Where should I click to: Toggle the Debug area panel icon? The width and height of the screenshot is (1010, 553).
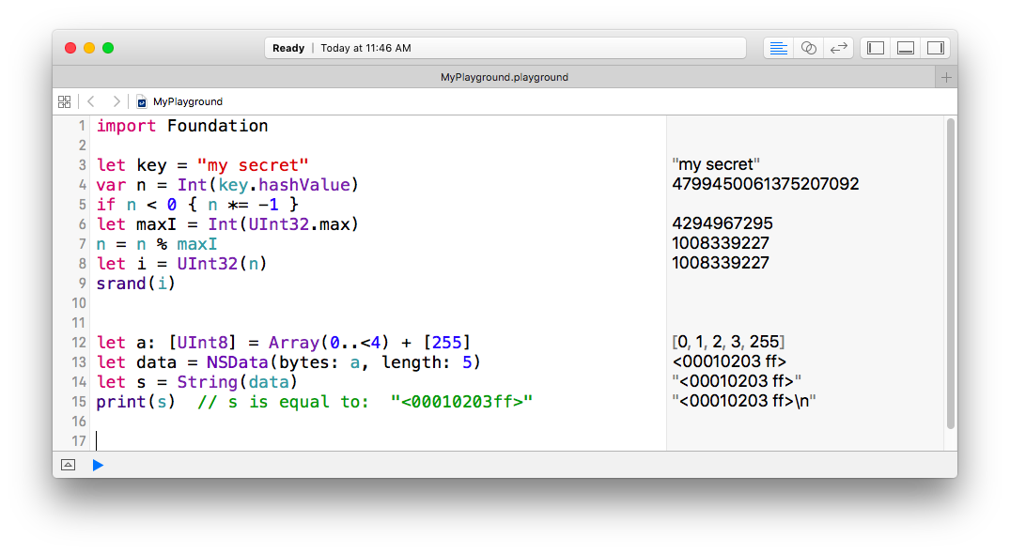905,47
